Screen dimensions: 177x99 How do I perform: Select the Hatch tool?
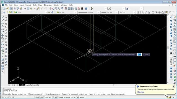[2, 60]
